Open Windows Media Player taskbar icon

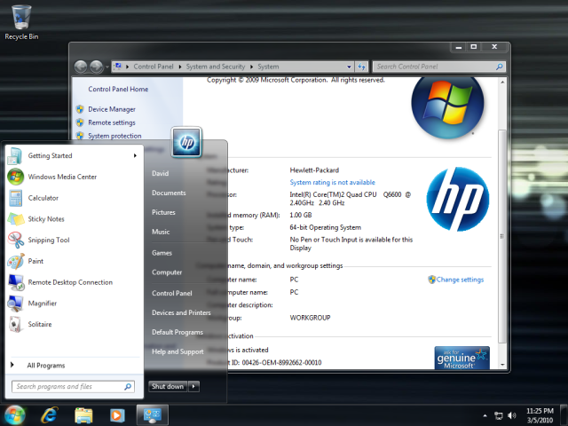(x=116, y=415)
